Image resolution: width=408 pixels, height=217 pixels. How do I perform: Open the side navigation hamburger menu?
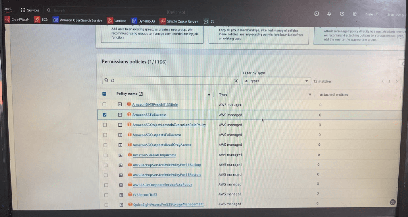[x=5, y=29]
